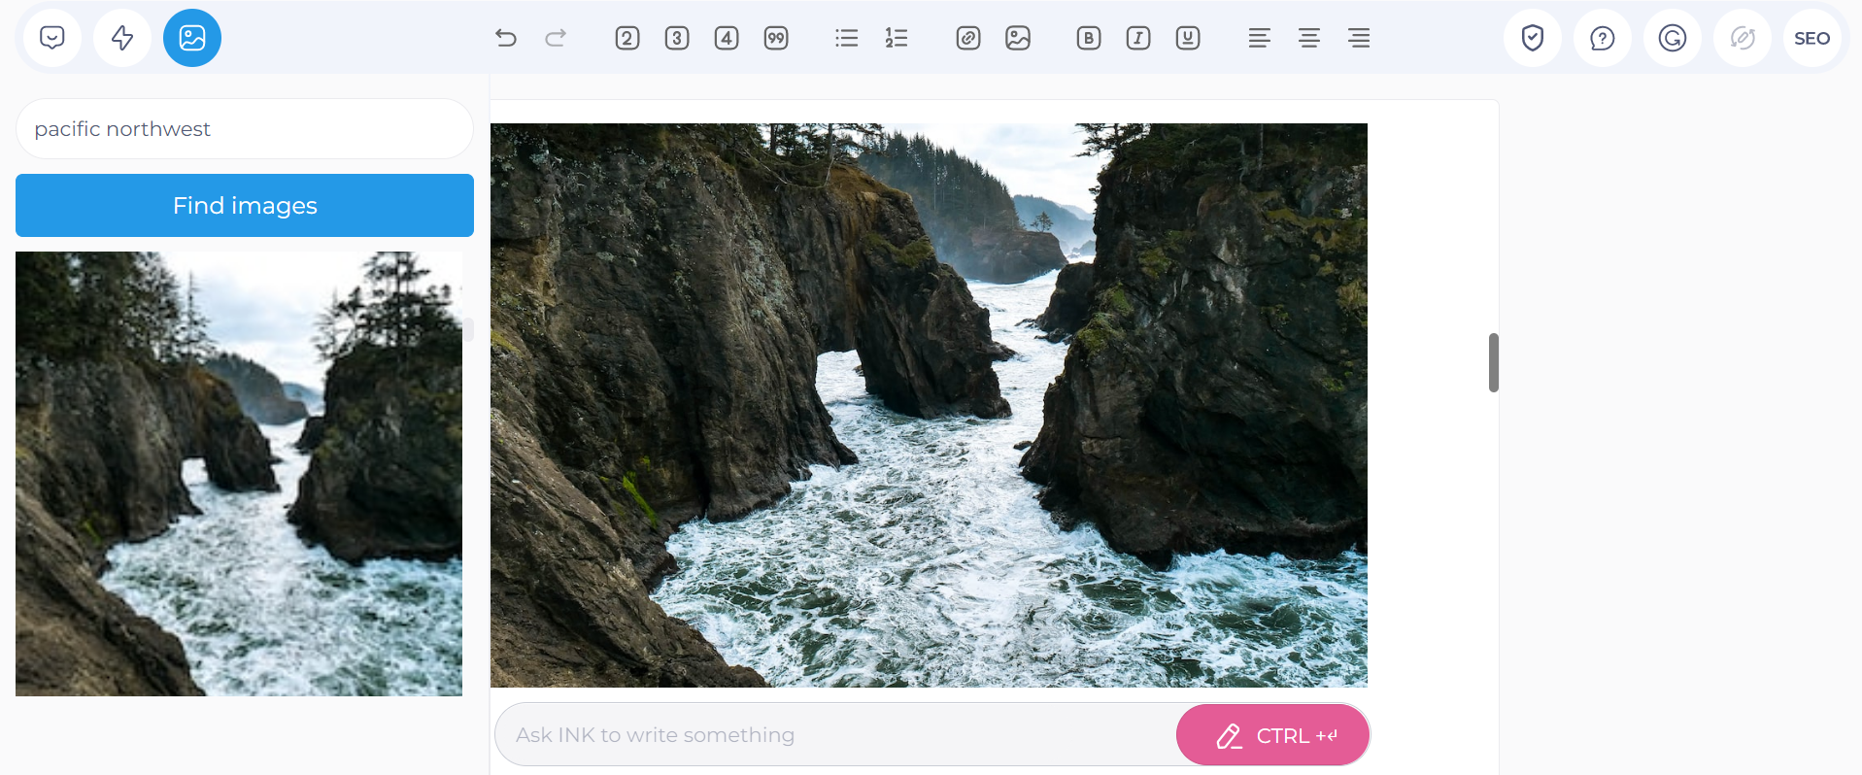Apply Heading 2 format
Image resolution: width=1862 pixels, height=775 pixels.
tap(627, 38)
